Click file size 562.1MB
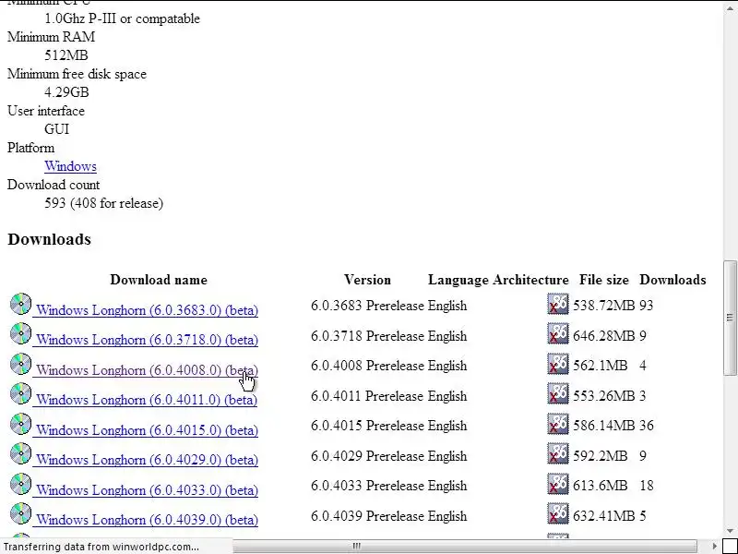 (x=601, y=366)
